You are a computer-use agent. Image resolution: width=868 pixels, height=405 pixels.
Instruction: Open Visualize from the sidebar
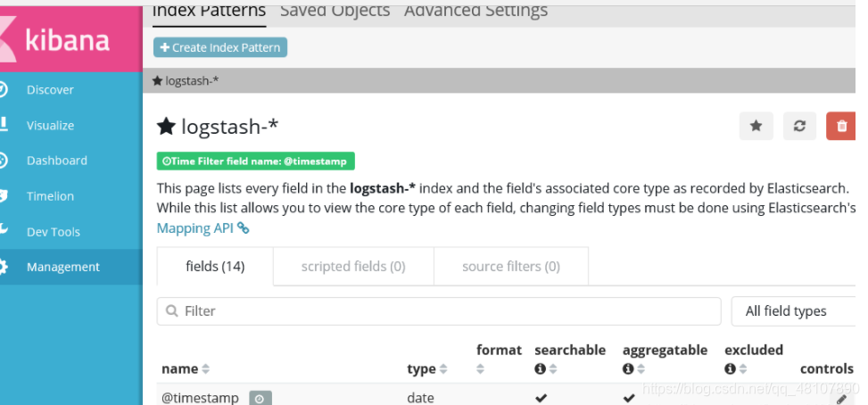[x=50, y=126]
